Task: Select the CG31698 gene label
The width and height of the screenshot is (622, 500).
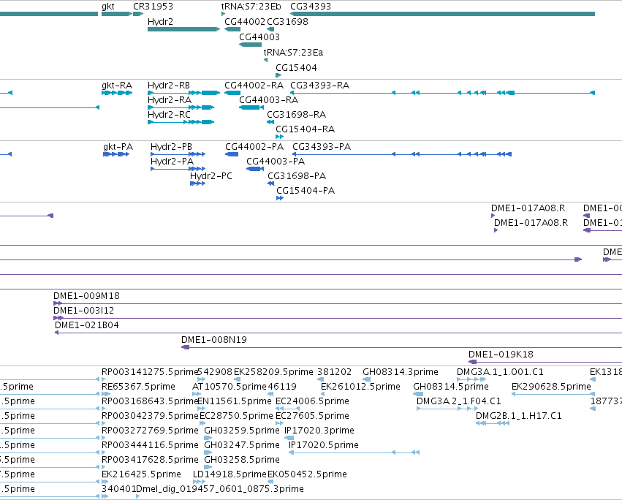Action: coord(287,22)
